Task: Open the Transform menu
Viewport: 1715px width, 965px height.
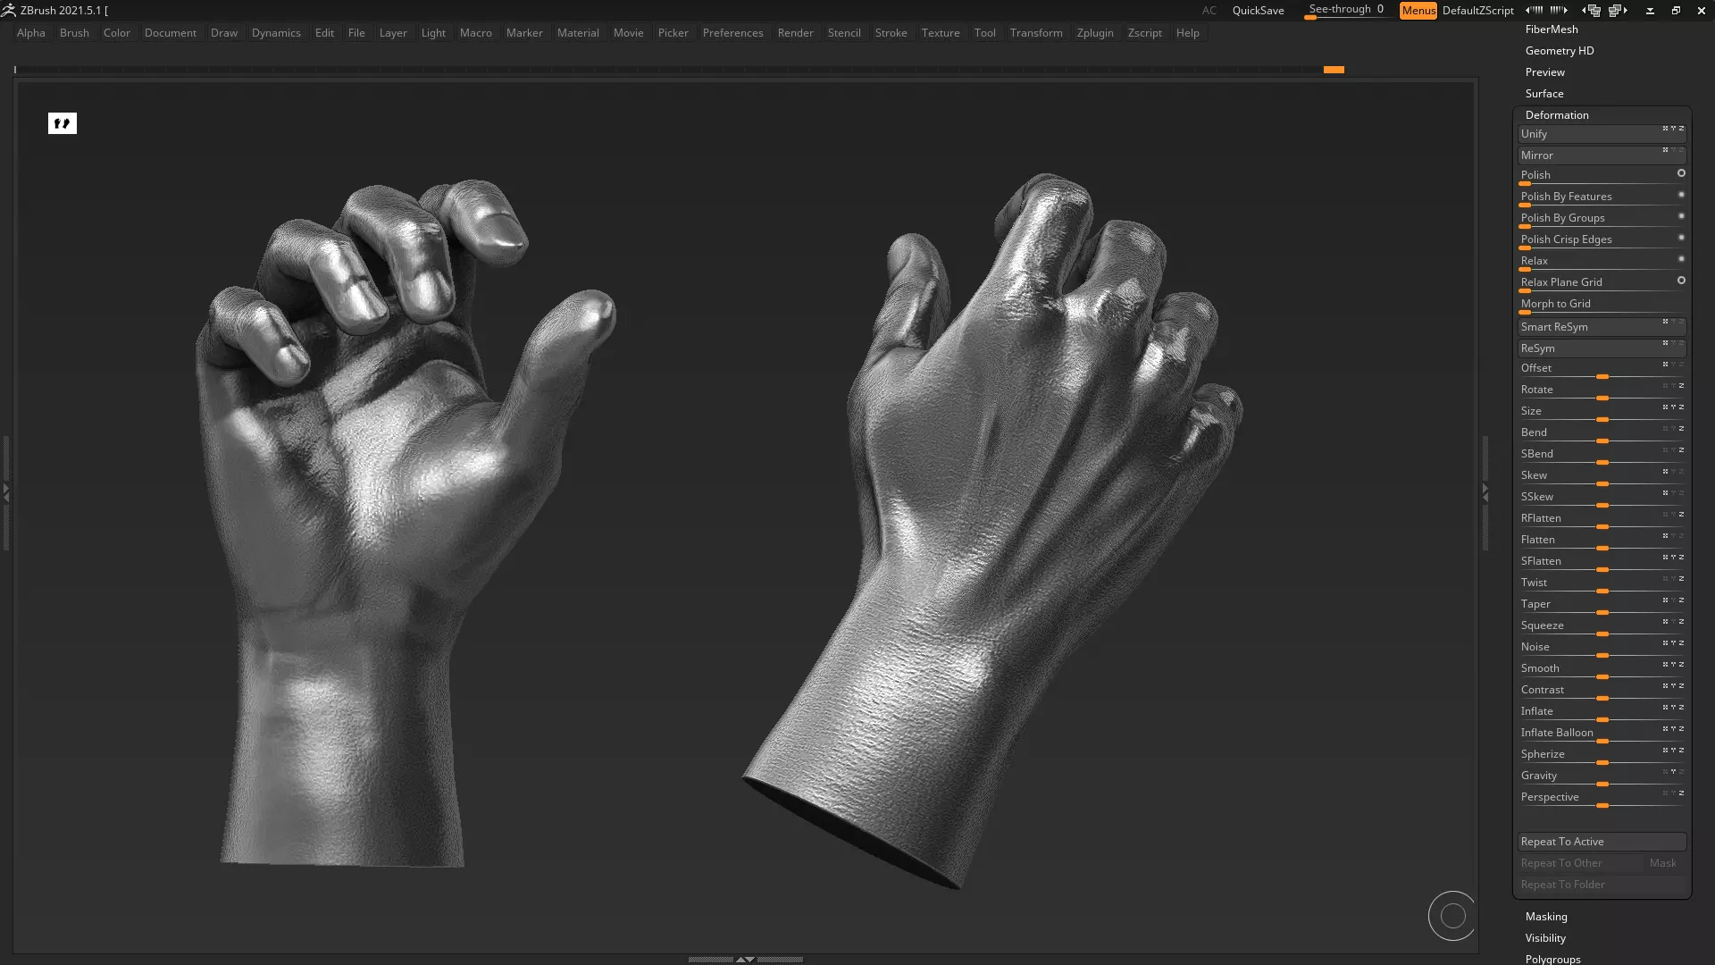Action: coord(1035,33)
